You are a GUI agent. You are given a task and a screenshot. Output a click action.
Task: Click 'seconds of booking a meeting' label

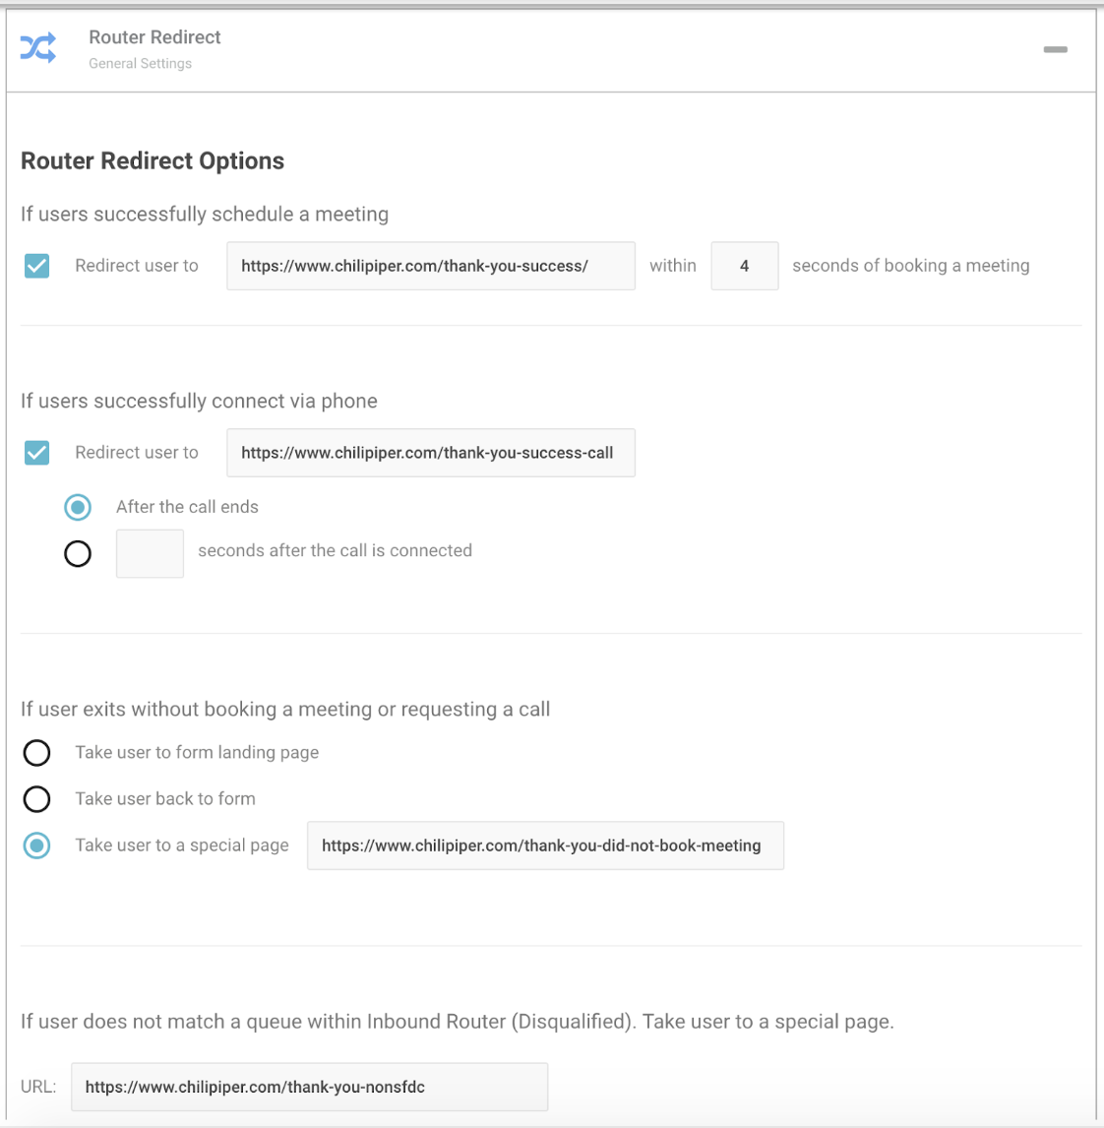910,266
